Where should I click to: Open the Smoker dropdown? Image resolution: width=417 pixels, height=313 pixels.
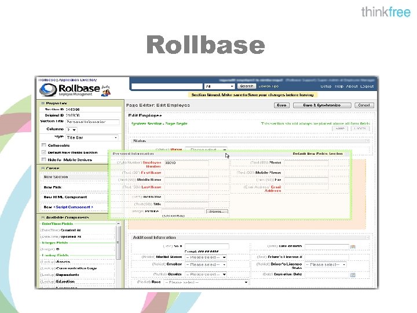pyautogui.click(x=206, y=264)
